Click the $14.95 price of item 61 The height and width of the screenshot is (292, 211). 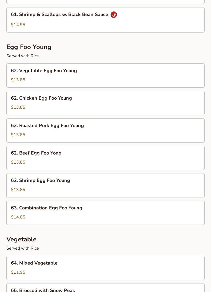click(18, 25)
